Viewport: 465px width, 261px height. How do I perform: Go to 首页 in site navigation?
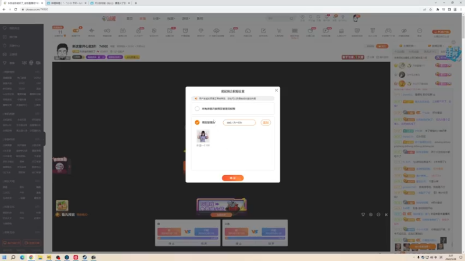[130, 19]
